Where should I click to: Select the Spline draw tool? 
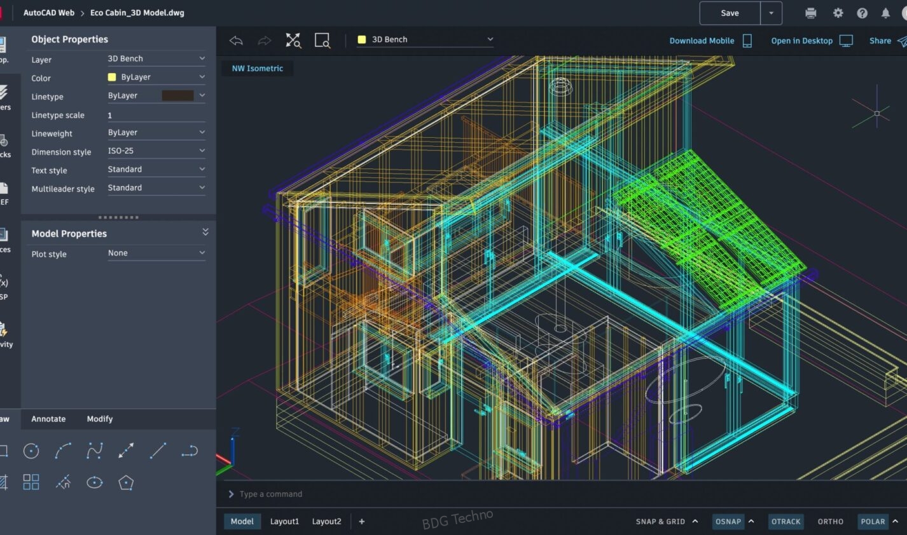(95, 451)
